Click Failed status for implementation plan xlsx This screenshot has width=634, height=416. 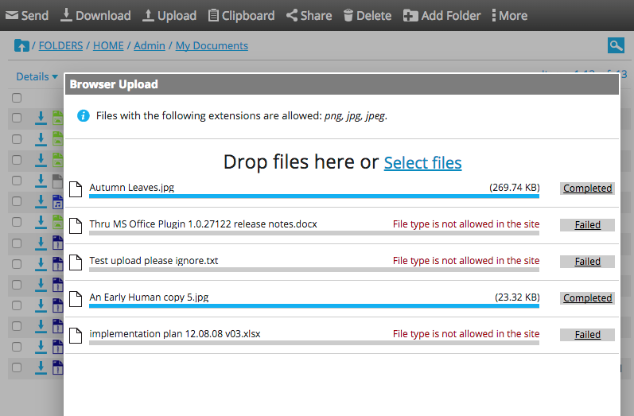587,335
